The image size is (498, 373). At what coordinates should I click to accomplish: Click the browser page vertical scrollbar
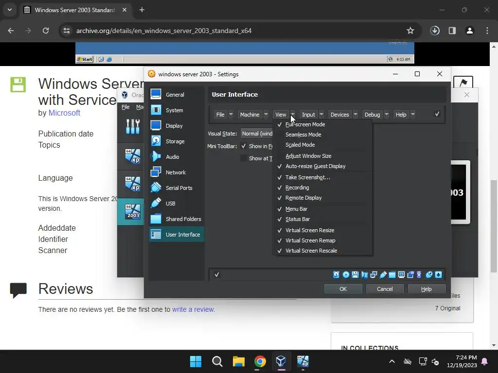(x=494, y=226)
